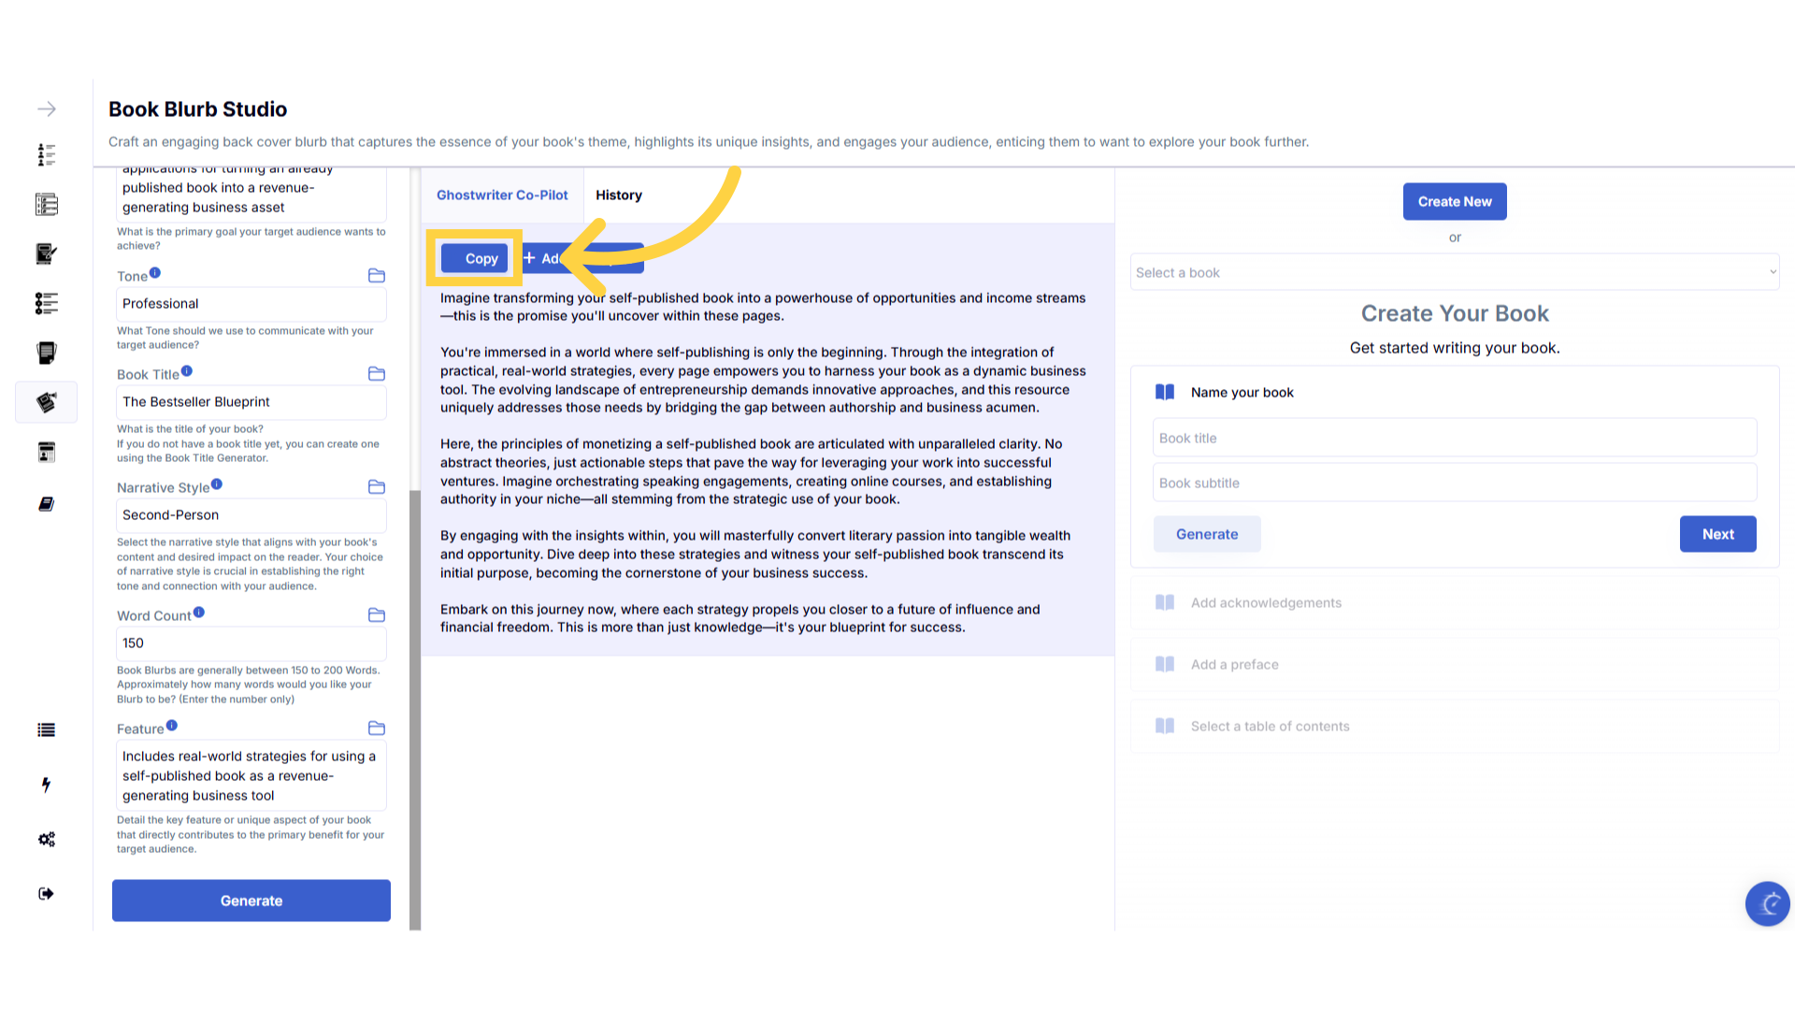Image resolution: width=1795 pixels, height=1010 pixels.
Task: Select the Ghostwriter Co-Pilot tab
Action: click(502, 195)
